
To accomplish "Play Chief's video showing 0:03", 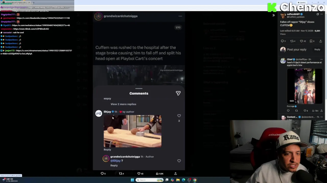I will pos(305,86).
